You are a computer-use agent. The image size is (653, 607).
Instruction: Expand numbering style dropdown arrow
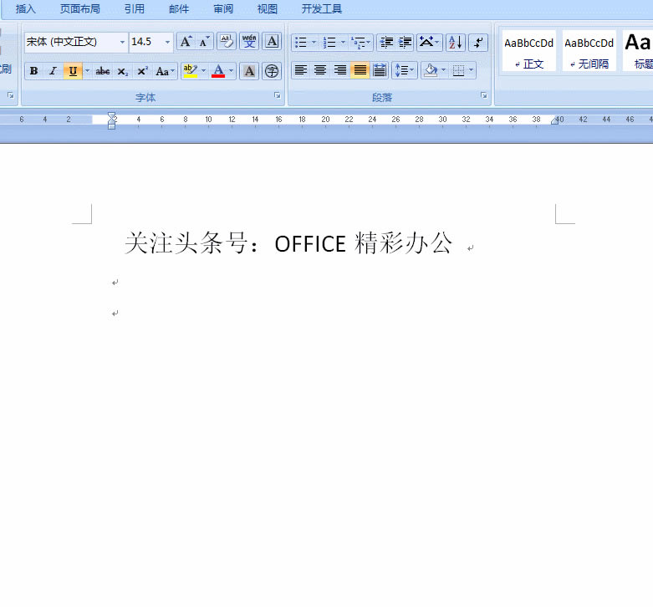(343, 42)
